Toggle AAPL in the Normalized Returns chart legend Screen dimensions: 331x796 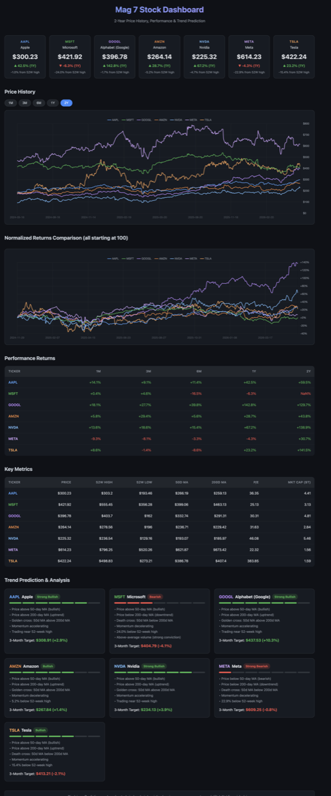115,258
